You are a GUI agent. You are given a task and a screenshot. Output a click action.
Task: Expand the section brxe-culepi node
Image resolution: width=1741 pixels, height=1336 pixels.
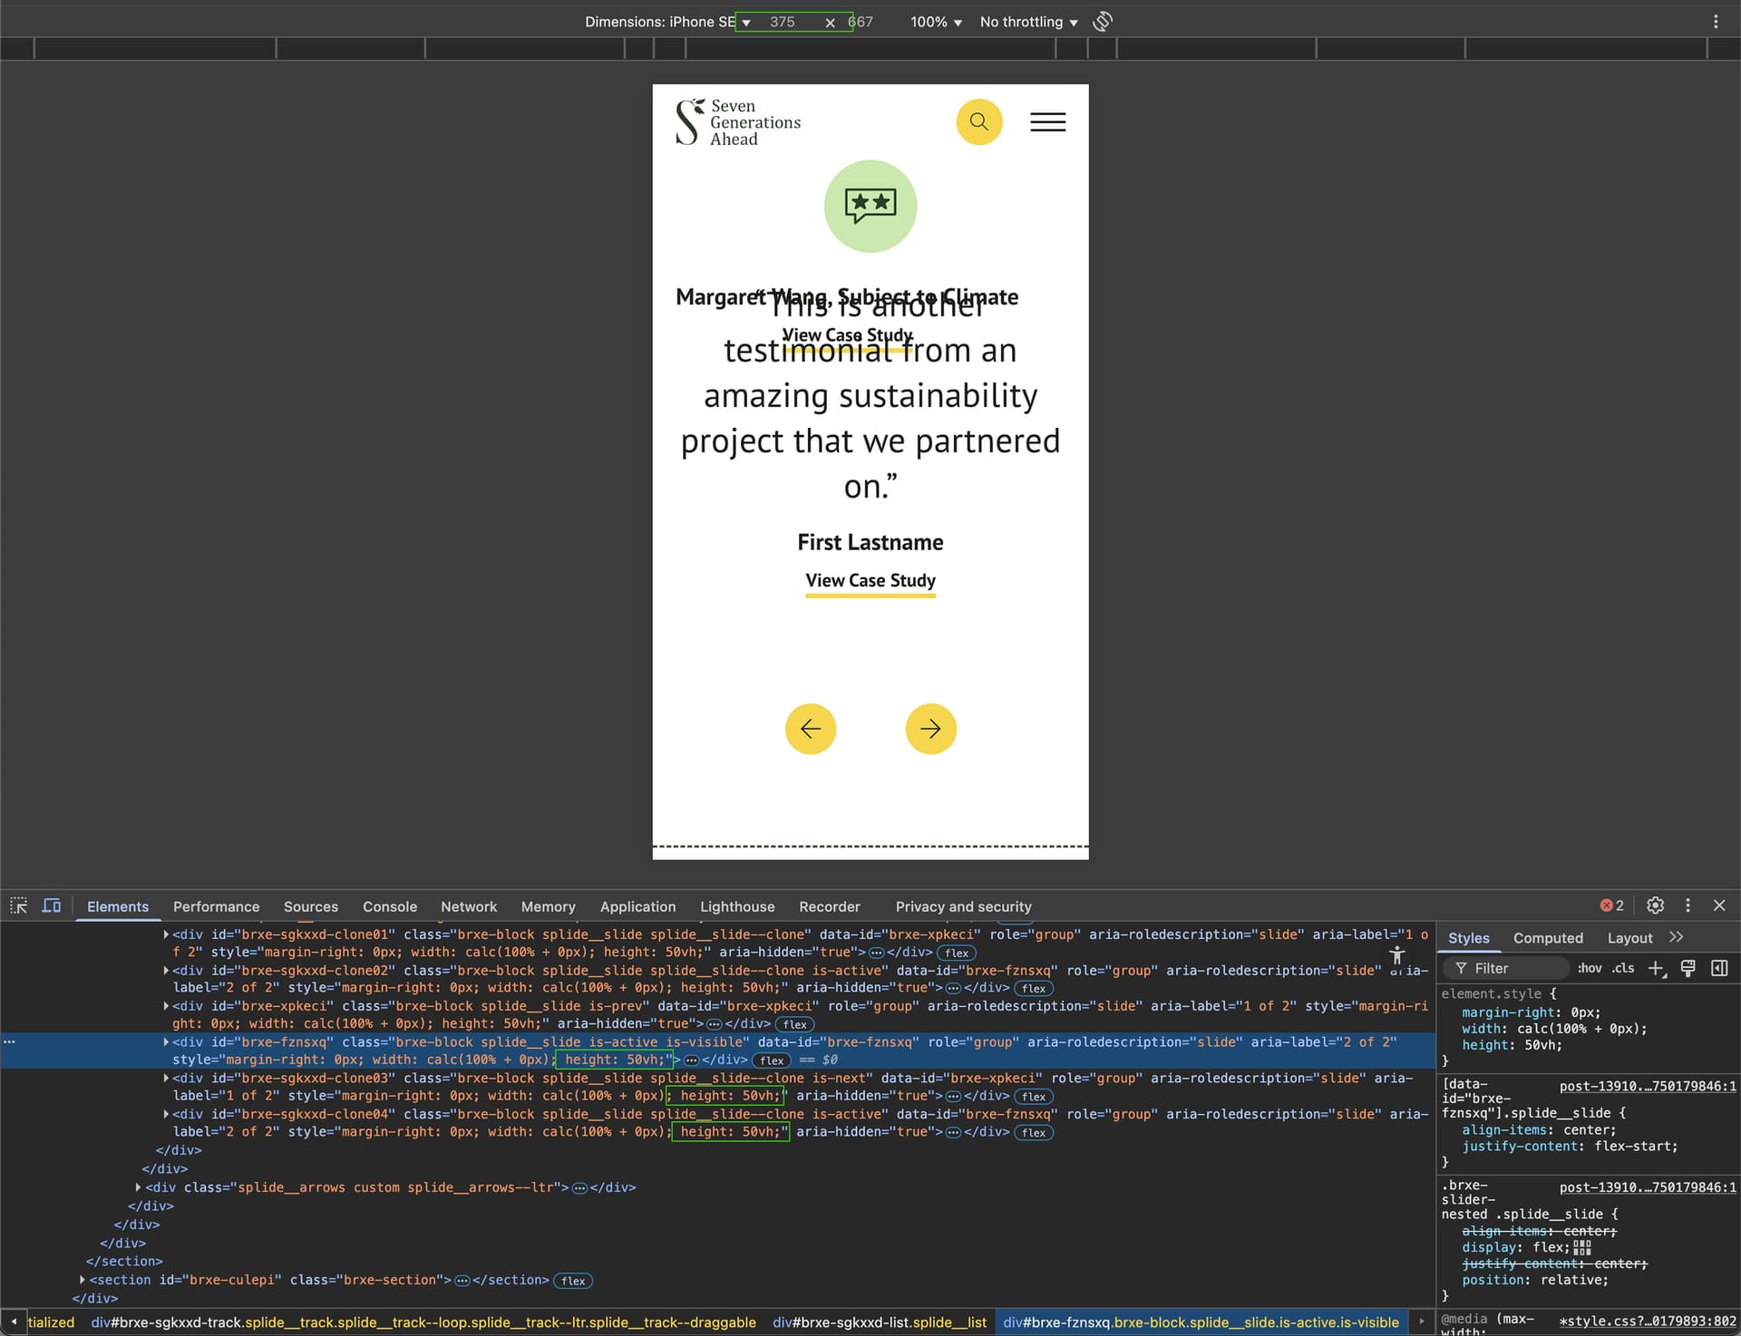(x=83, y=1280)
